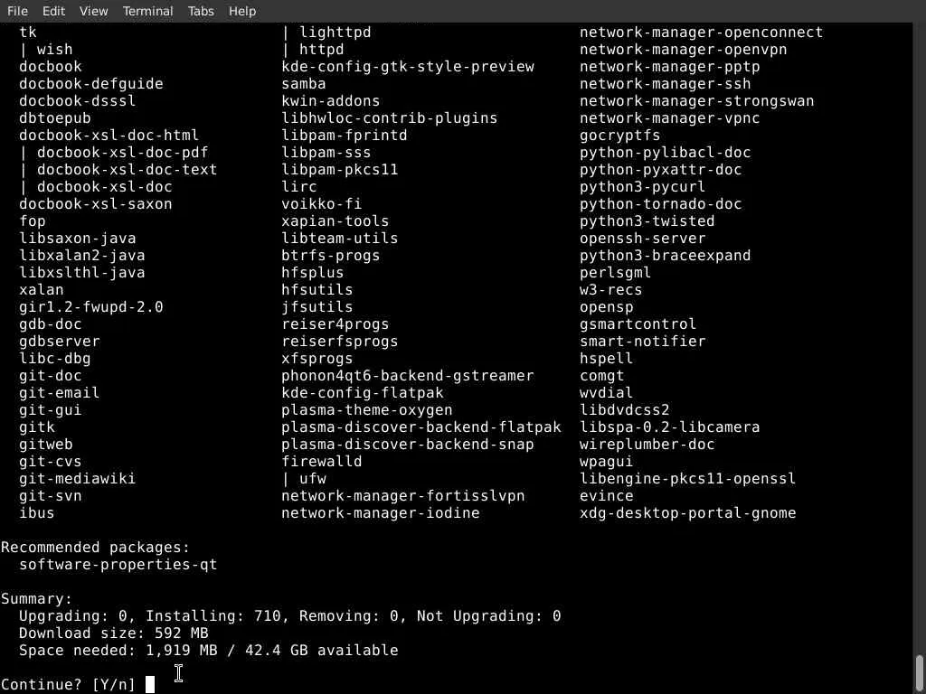
Task: Click the package name 'hfsplus'
Action: (313, 273)
